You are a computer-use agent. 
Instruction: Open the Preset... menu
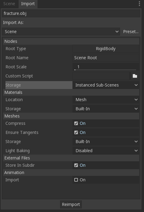(x=131, y=32)
